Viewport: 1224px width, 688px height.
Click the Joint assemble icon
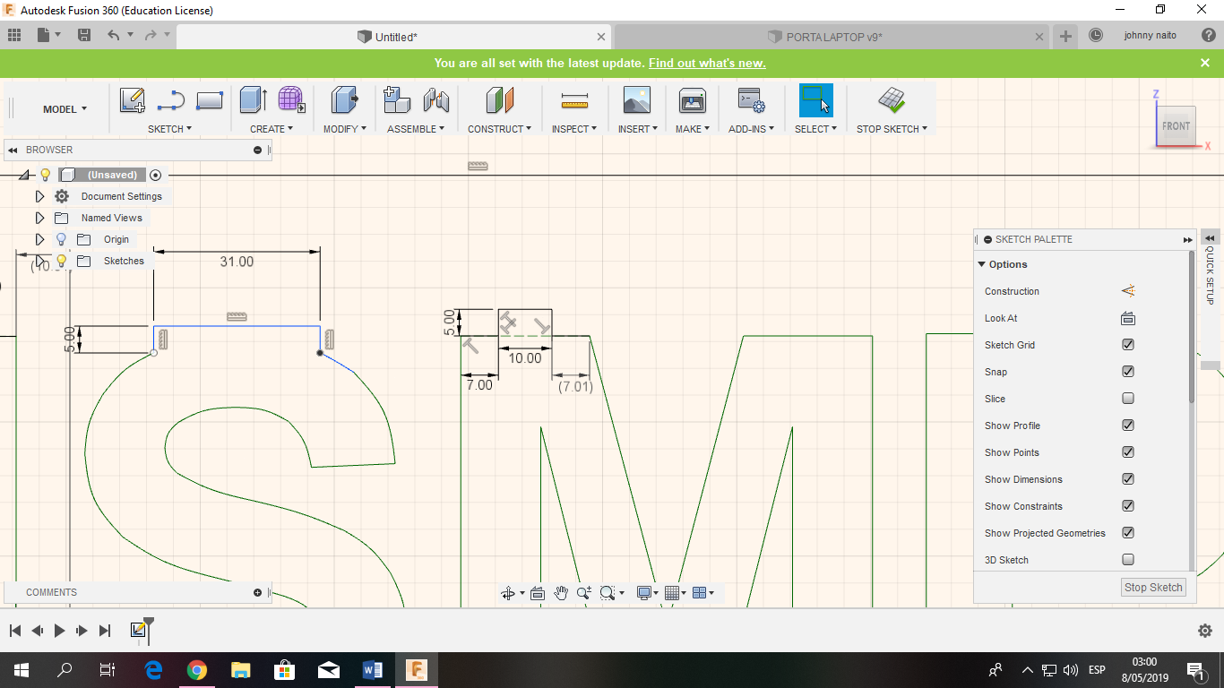coord(435,100)
